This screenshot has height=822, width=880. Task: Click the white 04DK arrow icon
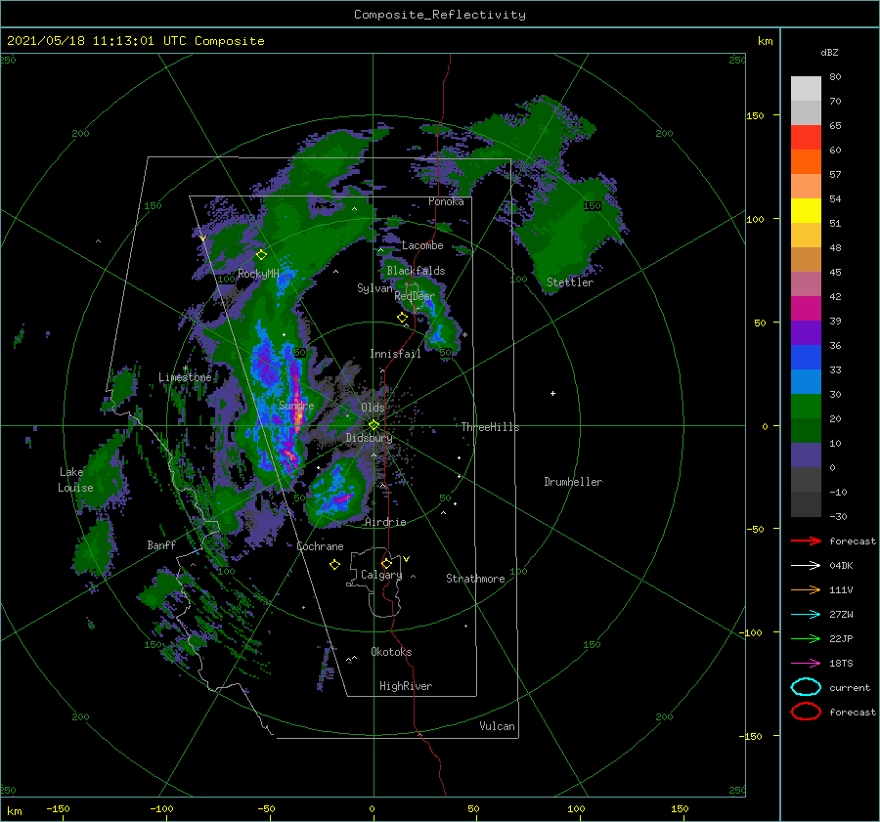(806, 566)
